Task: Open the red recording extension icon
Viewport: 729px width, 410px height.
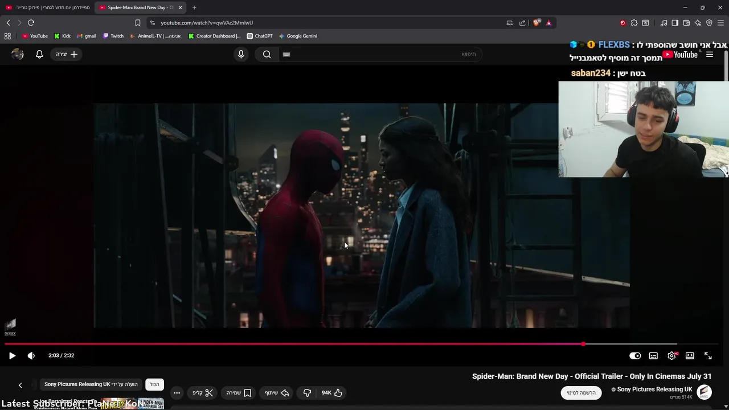Action: (x=622, y=23)
